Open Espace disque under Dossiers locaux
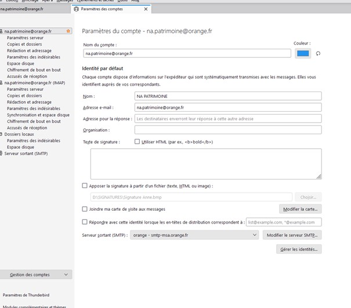Image resolution: width=351 pixels, height=308 pixels. pos(20,147)
